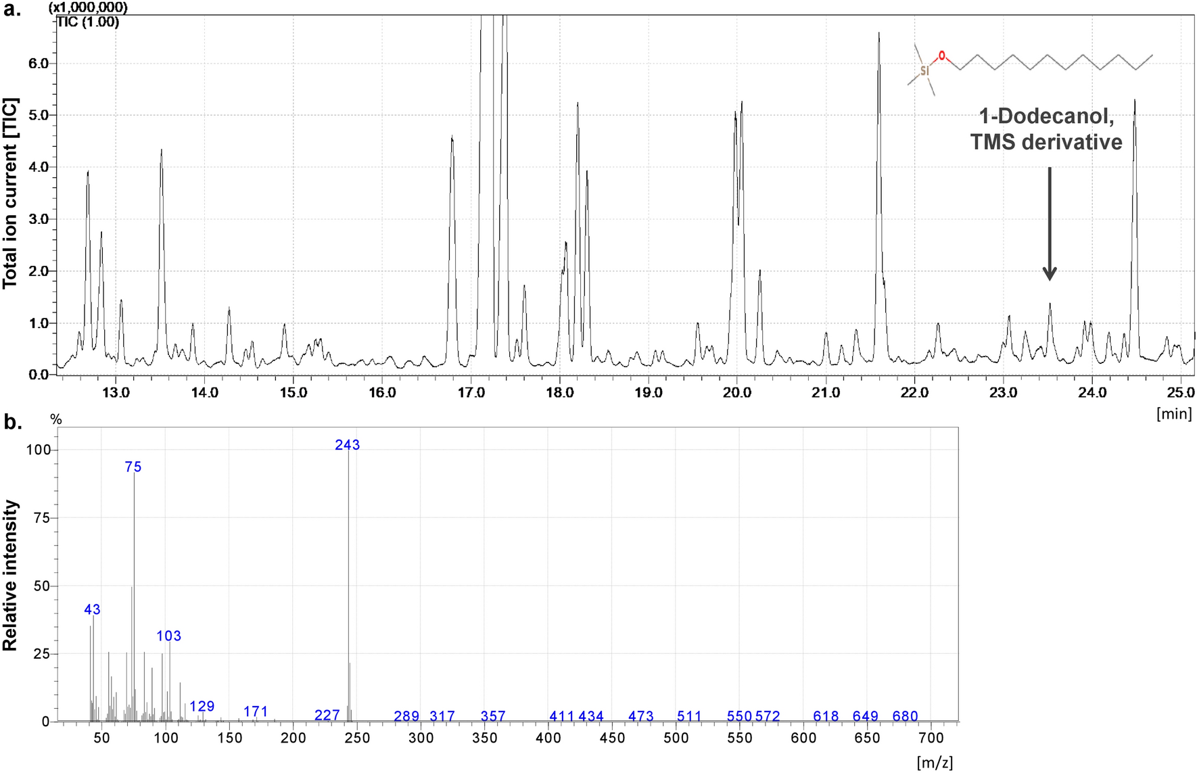Click the m/z 572 peak label
The width and height of the screenshot is (1197, 773).
pos(768,716)
